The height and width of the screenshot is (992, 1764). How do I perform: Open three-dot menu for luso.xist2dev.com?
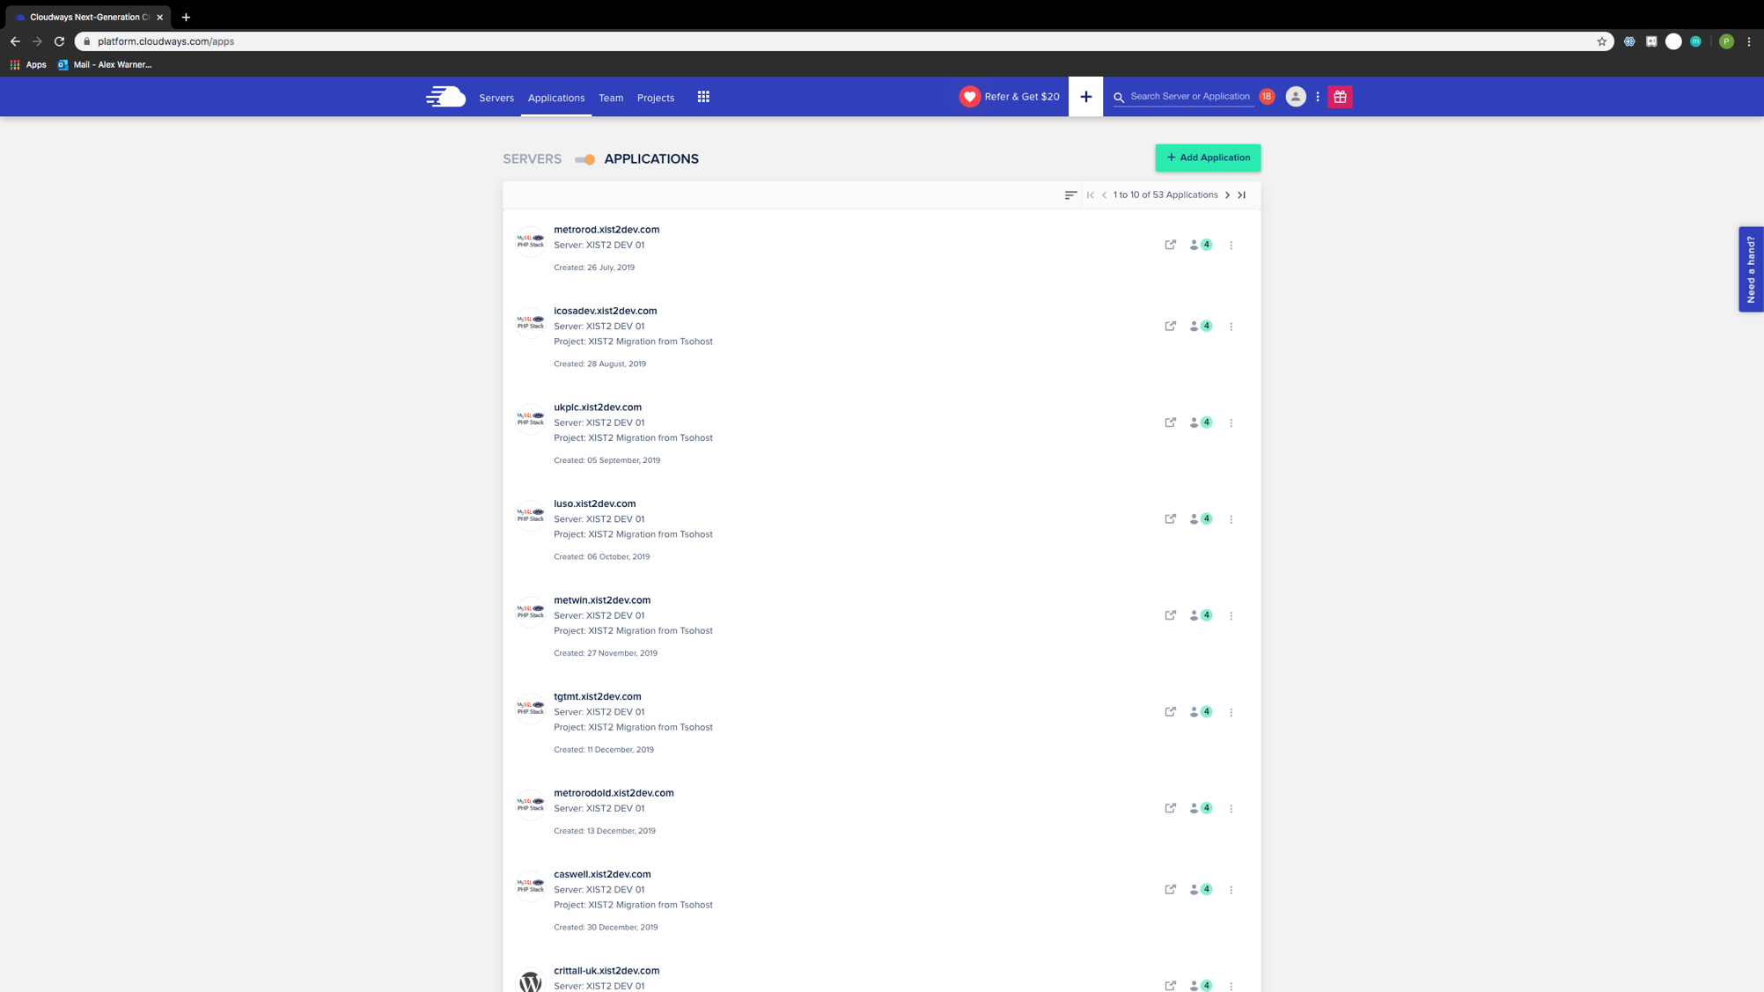(1231, 519)
